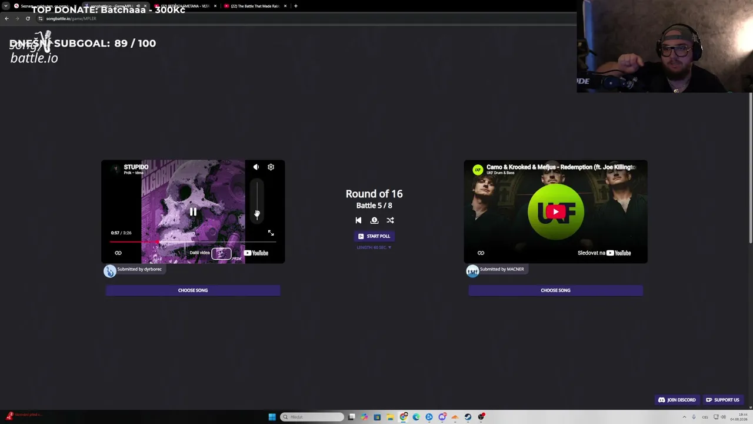Show hidden system tray icons
This screenshot has width=753, height=424.
[684, 417]
